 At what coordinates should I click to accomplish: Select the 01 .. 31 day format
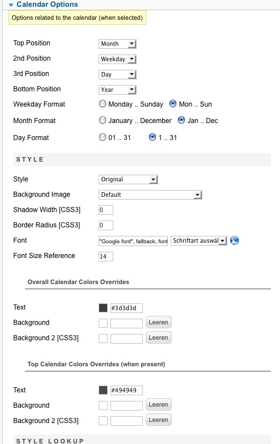point(103,137)
